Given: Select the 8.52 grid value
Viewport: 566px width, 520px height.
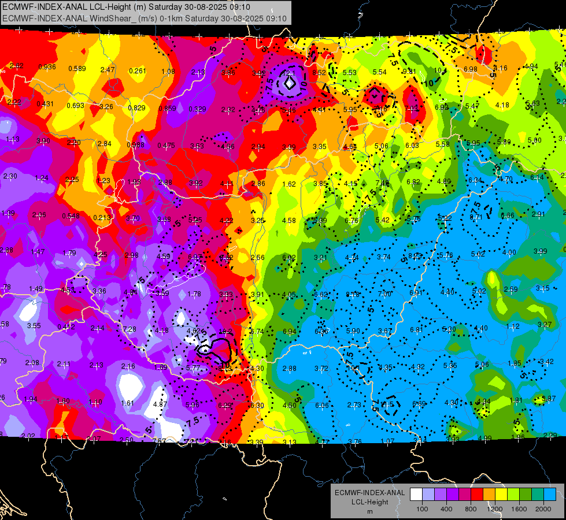Looking at the screenshot, I should pos(319,73).
